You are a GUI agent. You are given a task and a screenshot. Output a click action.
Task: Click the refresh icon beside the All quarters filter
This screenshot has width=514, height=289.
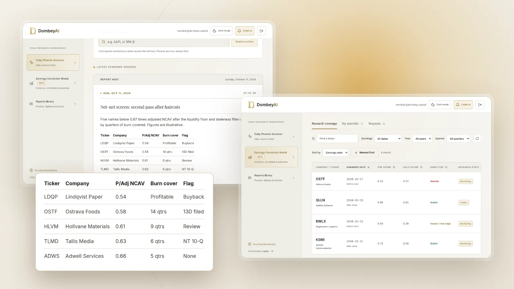(477, 139)
